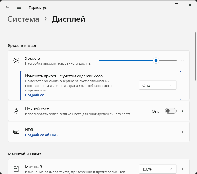Open the content brightness Откл dropdown
197x174 pixels.
coord(158,85)
